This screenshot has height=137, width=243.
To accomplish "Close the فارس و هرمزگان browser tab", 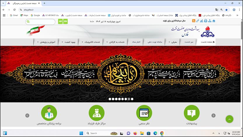I will [39, 3].
